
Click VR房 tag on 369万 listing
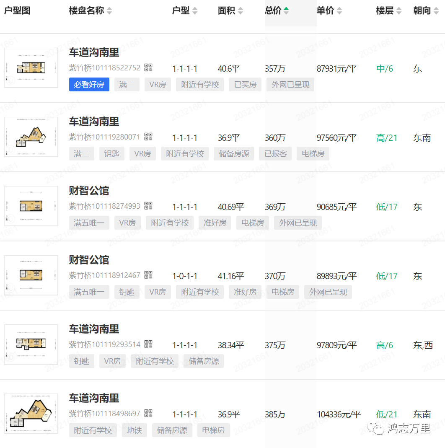[127, 223]
